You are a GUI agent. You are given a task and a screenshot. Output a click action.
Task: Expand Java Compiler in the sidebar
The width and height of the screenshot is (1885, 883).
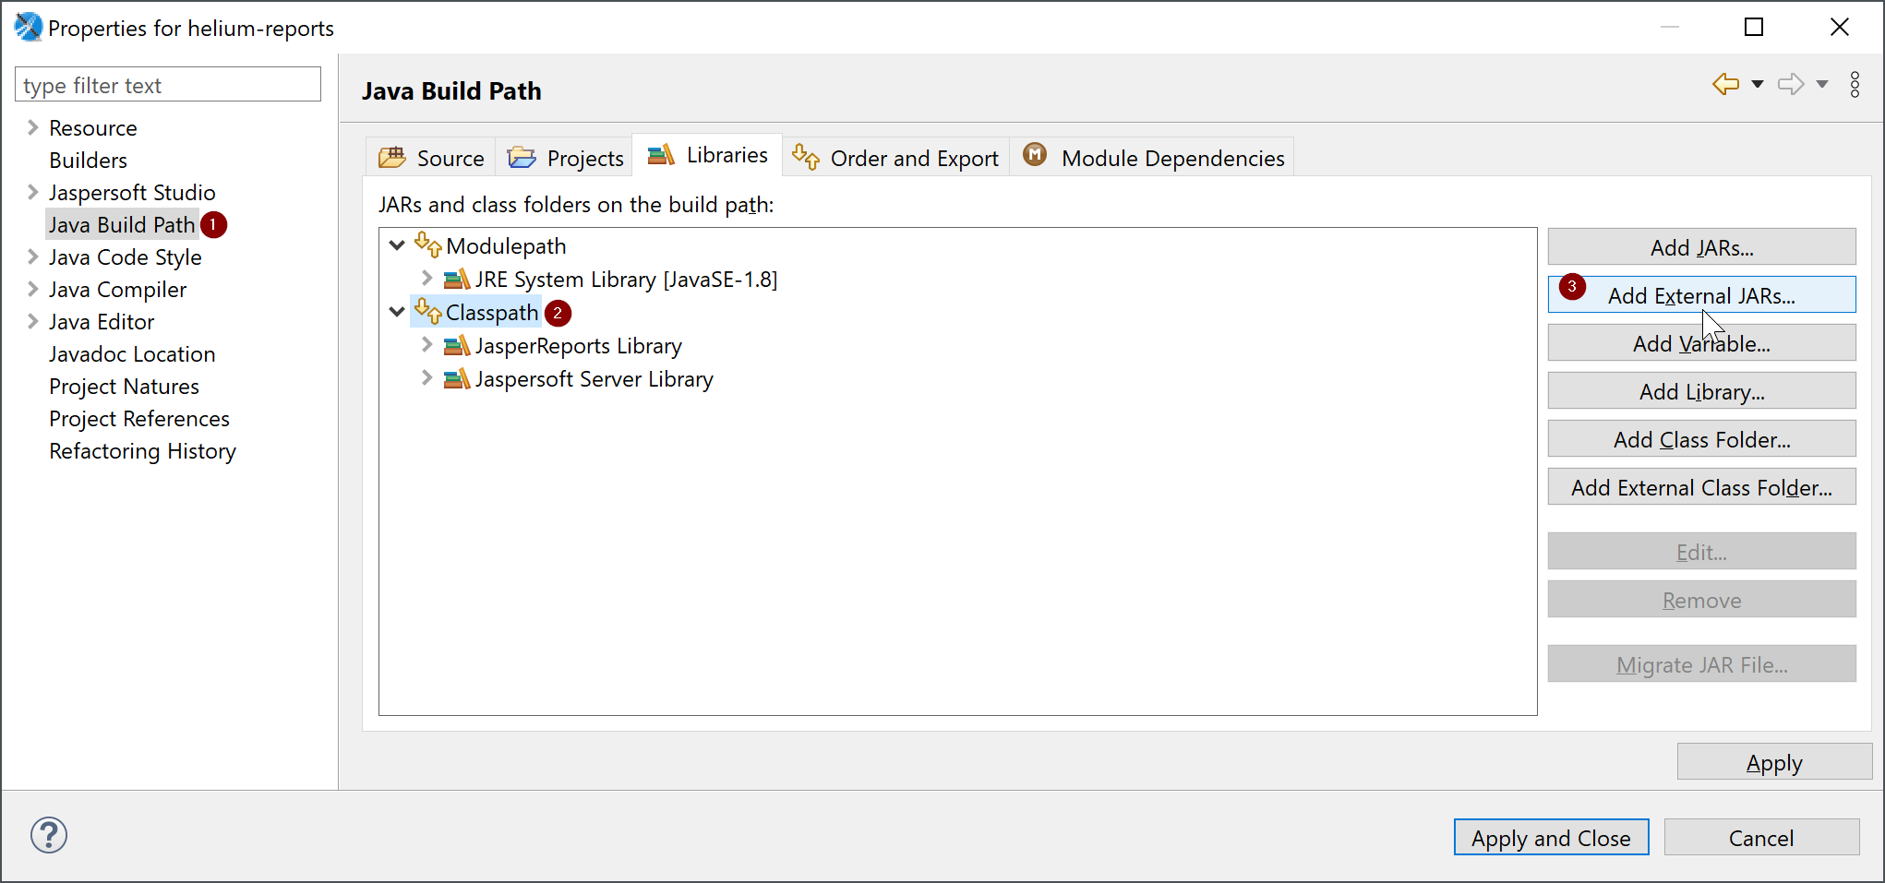tap(32, 290)
